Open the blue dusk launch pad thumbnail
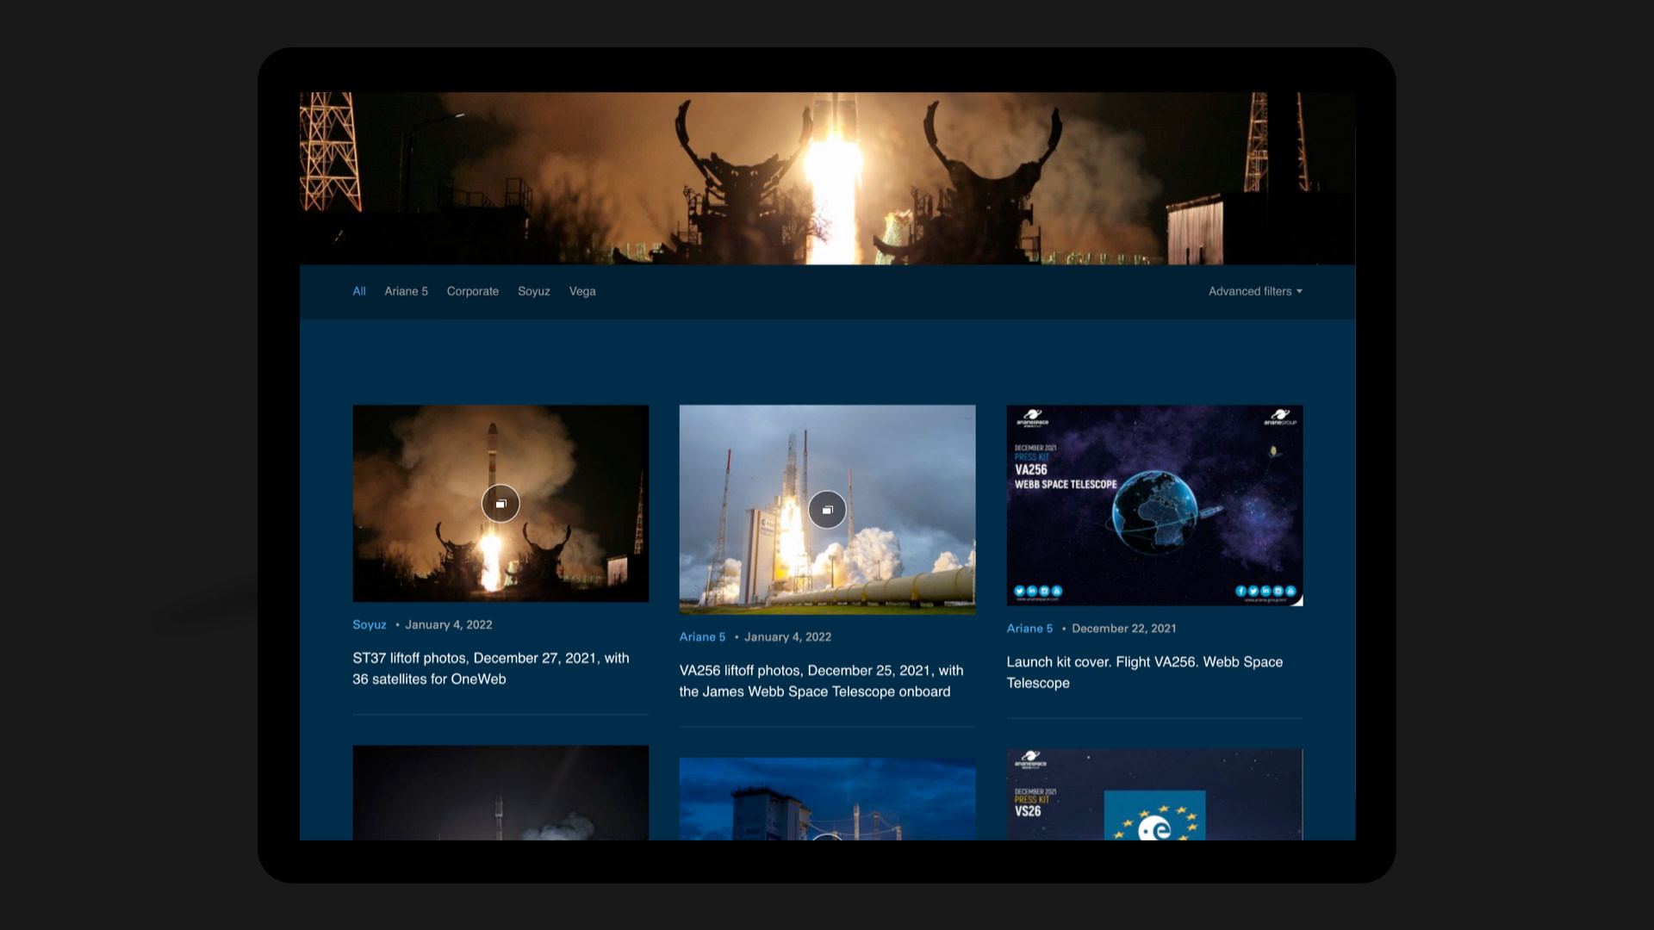 [x=827, y=798]
